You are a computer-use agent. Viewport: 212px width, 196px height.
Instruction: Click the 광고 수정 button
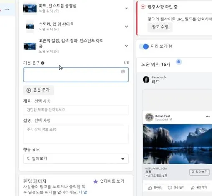pos(160,27)
